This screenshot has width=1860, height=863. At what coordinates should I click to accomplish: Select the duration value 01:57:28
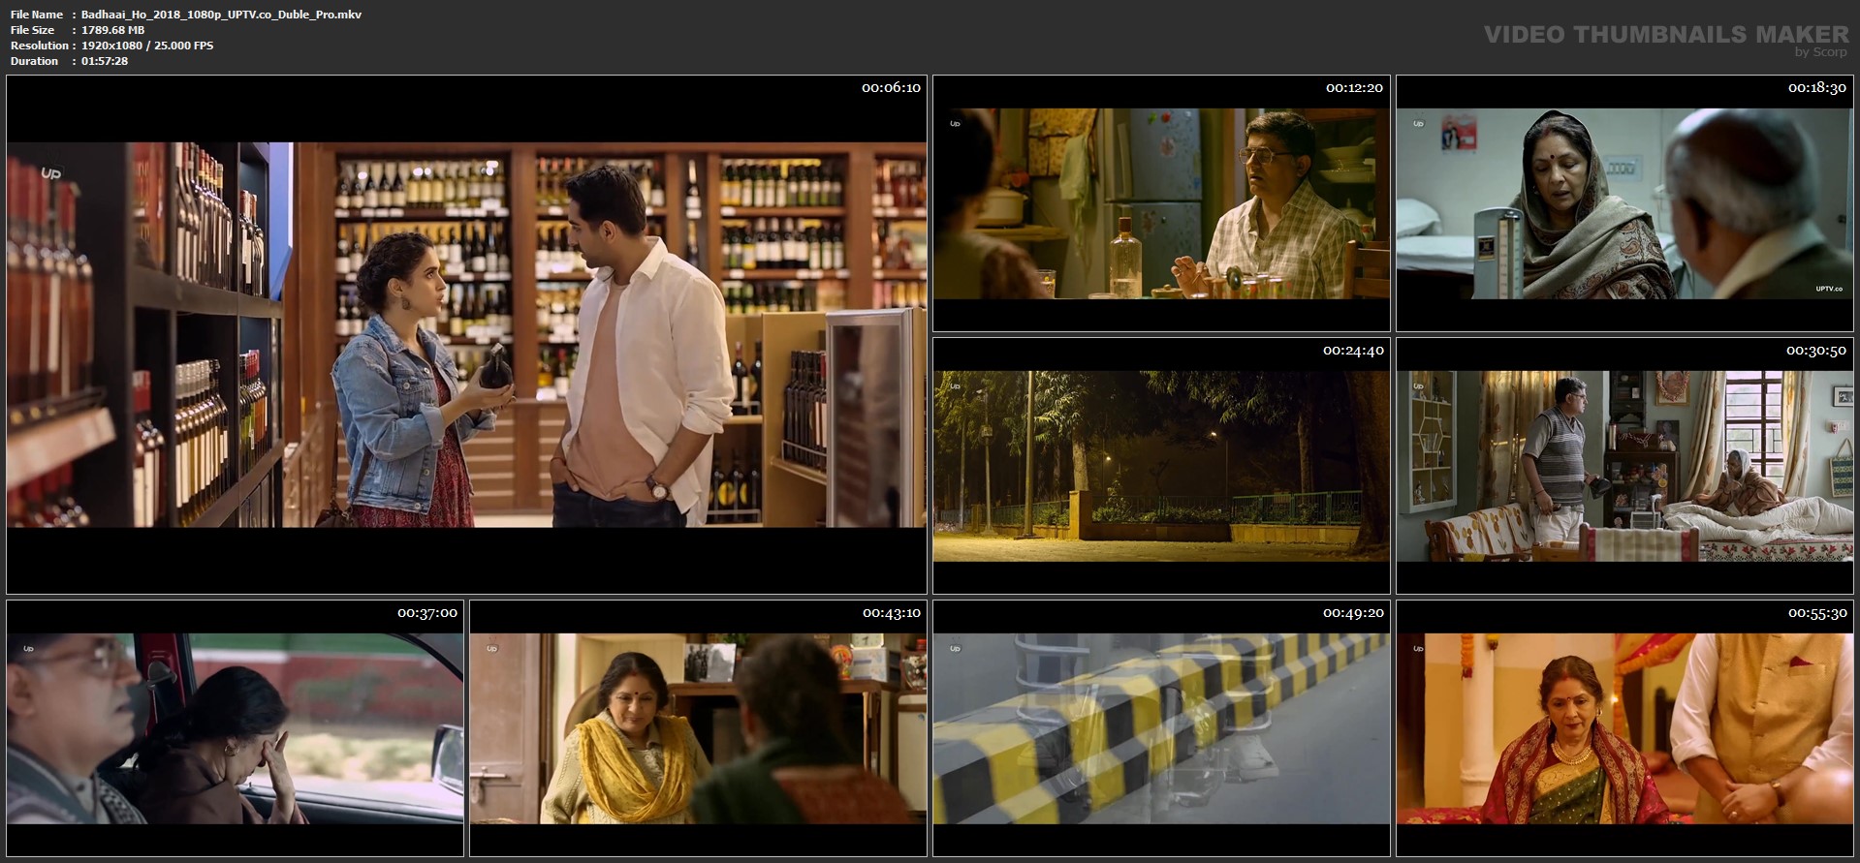coord(105,61)
